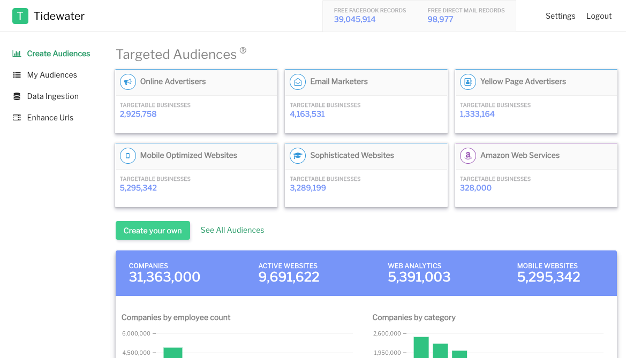Select the Email Marketers count 4,163,531
Image resolution: width=626 pixels, height=358 pixels.
pyautogui.click(x=307, y=114)
